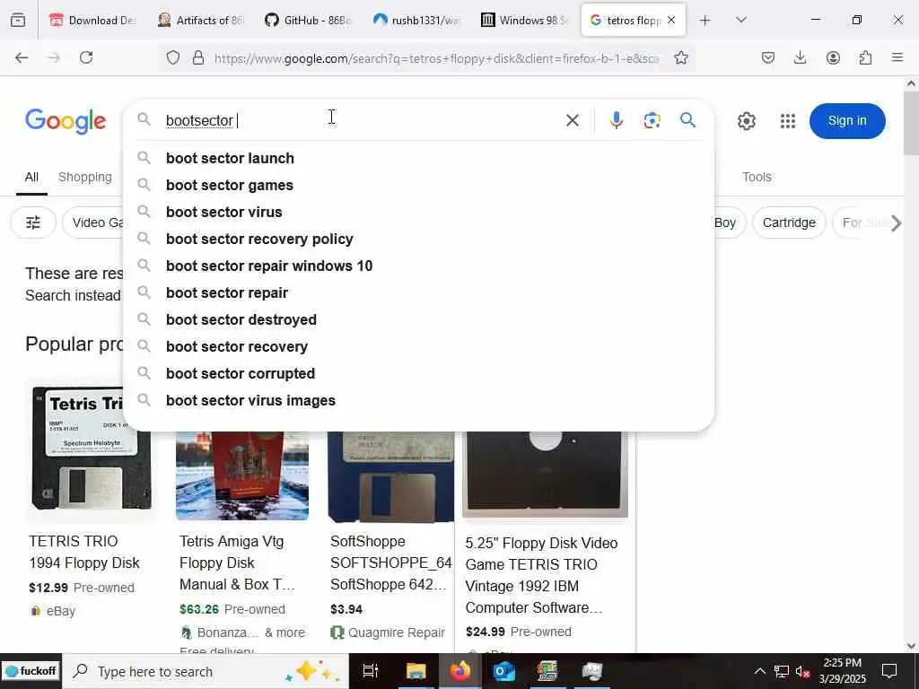Choose boot sector recovery policy suggestion
919x689 pixels.
(x=419, y=239)
